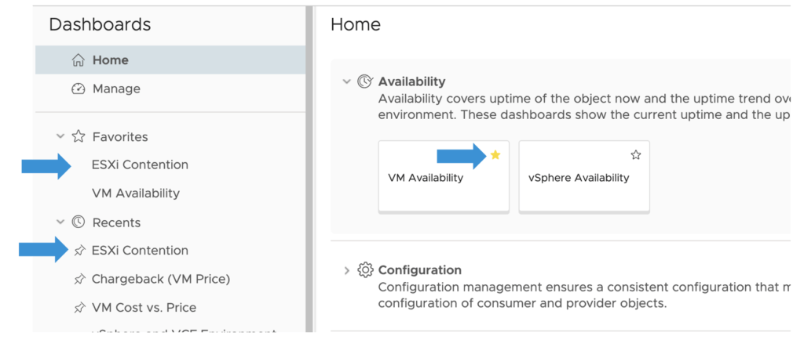The height and width of the screenshot is (347, 804).
Task: Collapse the Recents tree section
Action: click(60, 222)
